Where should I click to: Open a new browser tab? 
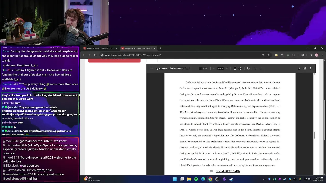click(x=160, y=48)
